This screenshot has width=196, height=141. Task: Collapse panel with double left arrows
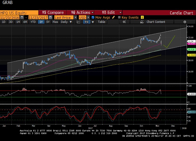124,22
